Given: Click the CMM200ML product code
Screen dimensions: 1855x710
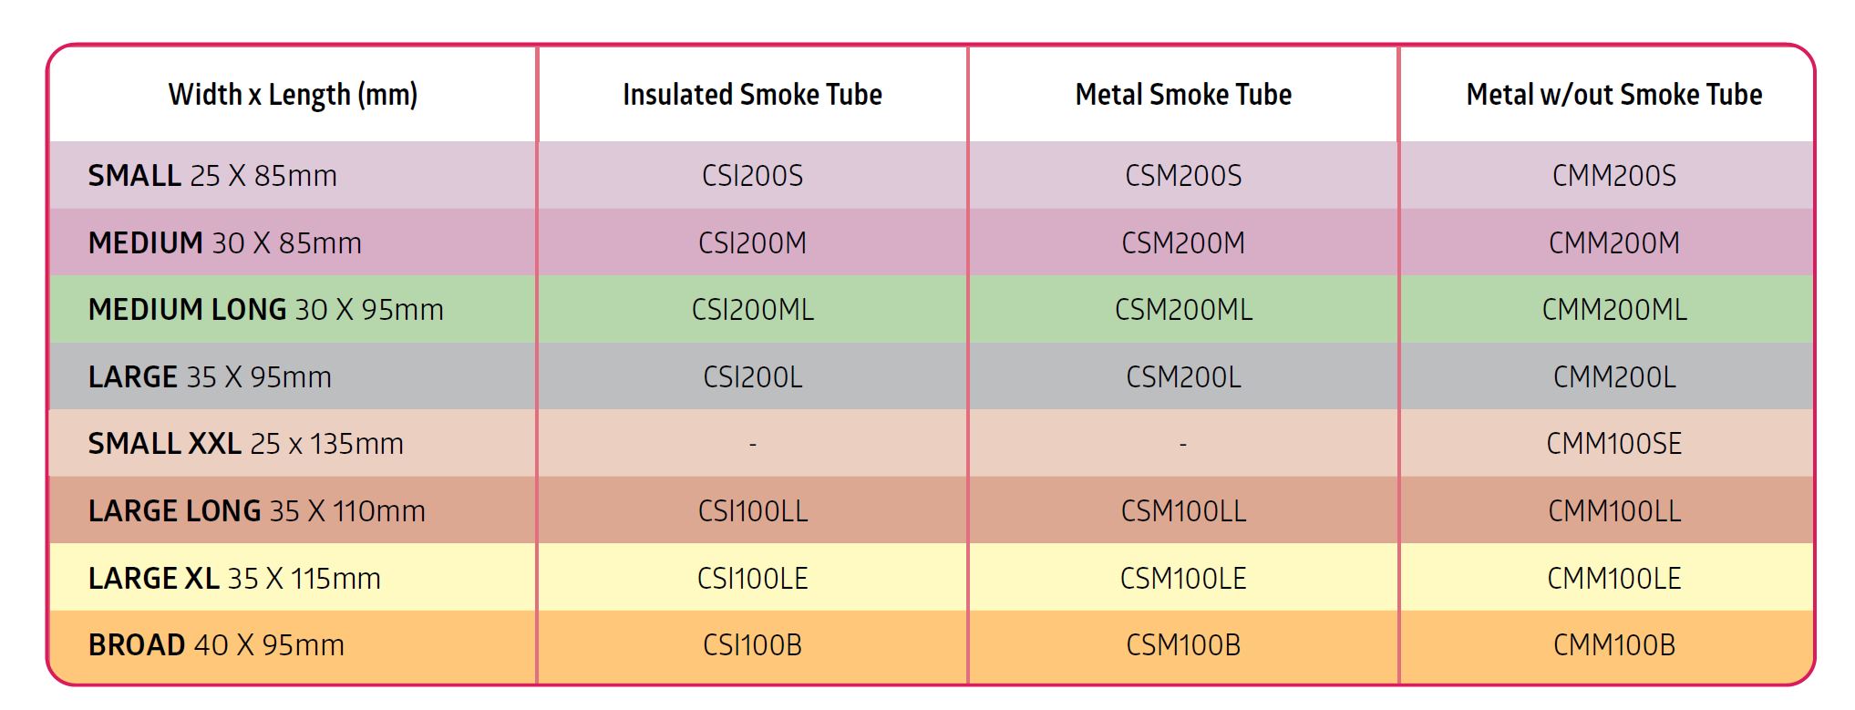Looking at the screenshot, I should [x=1613, y=310].
